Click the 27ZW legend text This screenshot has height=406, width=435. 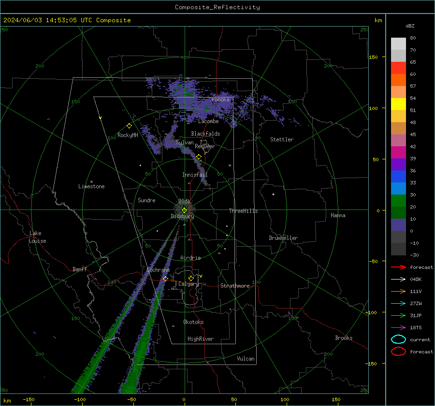(416, 304)
